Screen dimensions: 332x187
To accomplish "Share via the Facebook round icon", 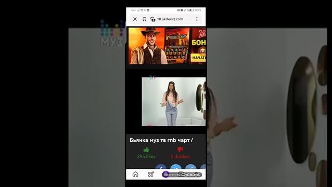I will tap(161, 166).
